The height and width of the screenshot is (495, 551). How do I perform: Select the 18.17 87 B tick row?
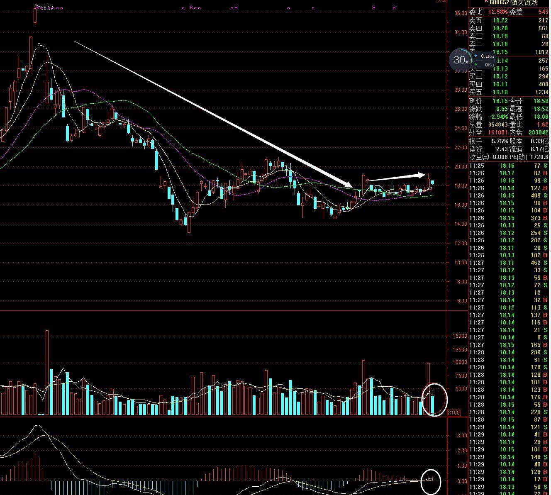click(509, 173)
